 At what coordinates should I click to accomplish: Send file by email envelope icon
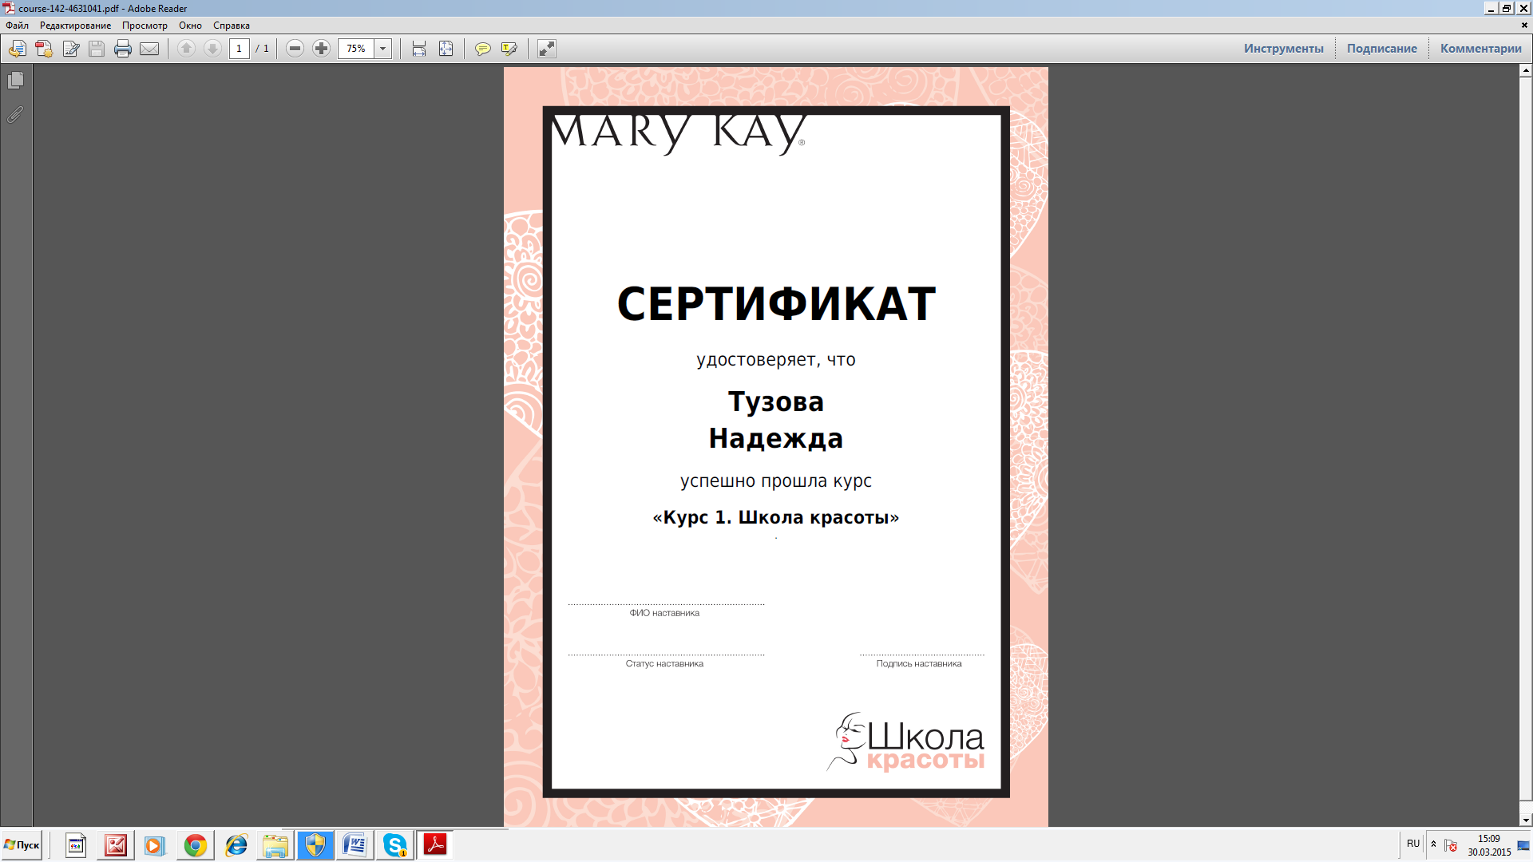[x=149, y=49]
